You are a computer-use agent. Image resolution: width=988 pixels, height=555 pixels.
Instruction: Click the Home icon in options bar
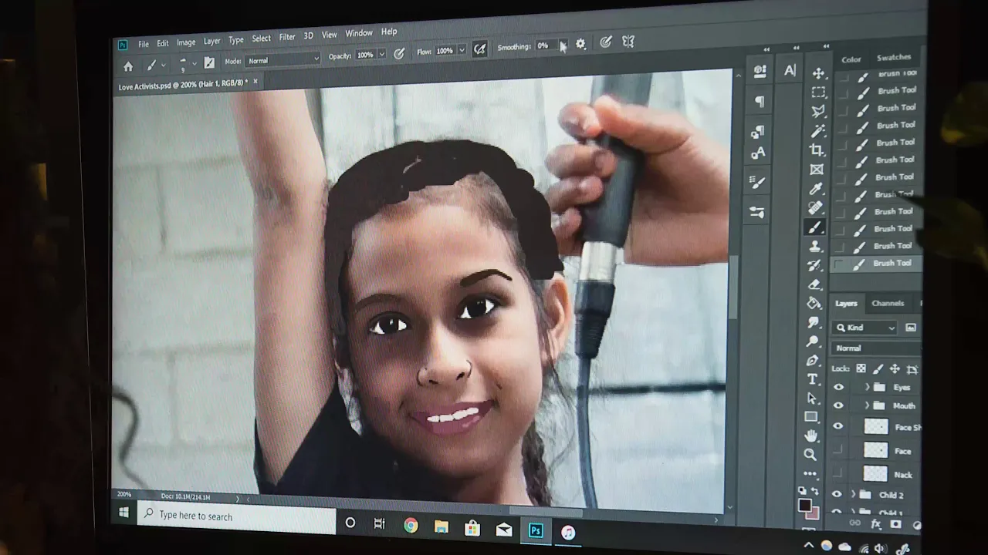tap(128, 66)
